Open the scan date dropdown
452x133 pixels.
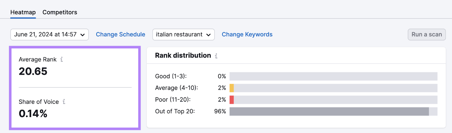pos(49,34)
